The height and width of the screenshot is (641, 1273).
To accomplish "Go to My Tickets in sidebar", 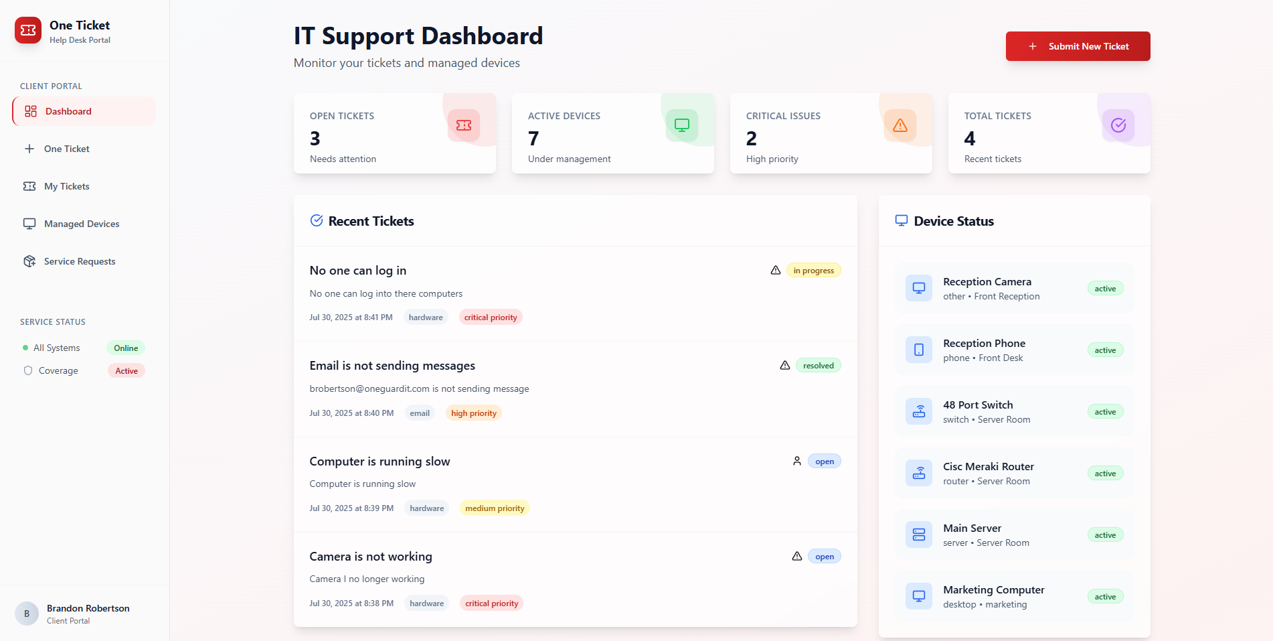I will [x=84, y=186].
